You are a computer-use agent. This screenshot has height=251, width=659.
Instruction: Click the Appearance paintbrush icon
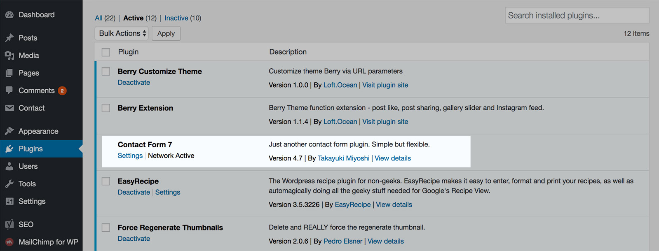pyautogui.click(x=9, y=131)
